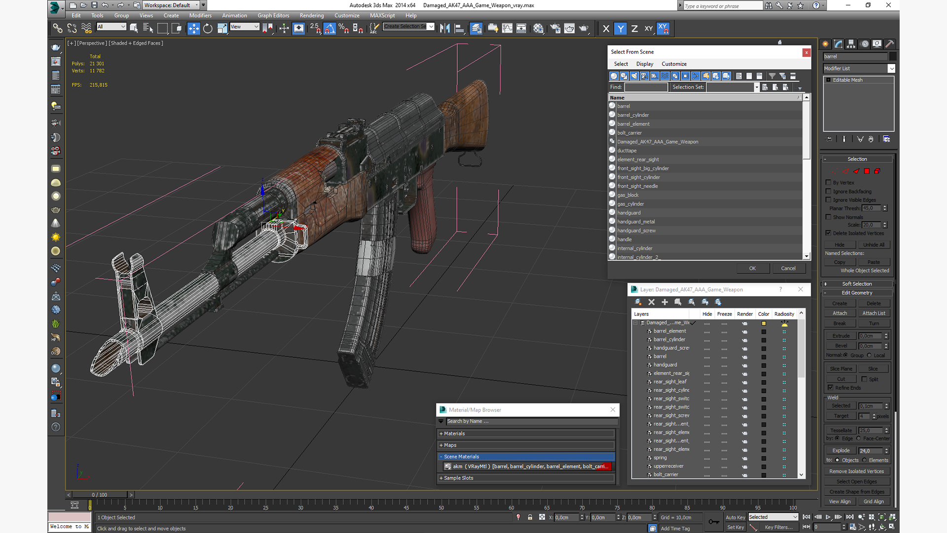Screen dimensions: 947x533
Task: Select Element sub-object level icon
Action: point(877,171)
